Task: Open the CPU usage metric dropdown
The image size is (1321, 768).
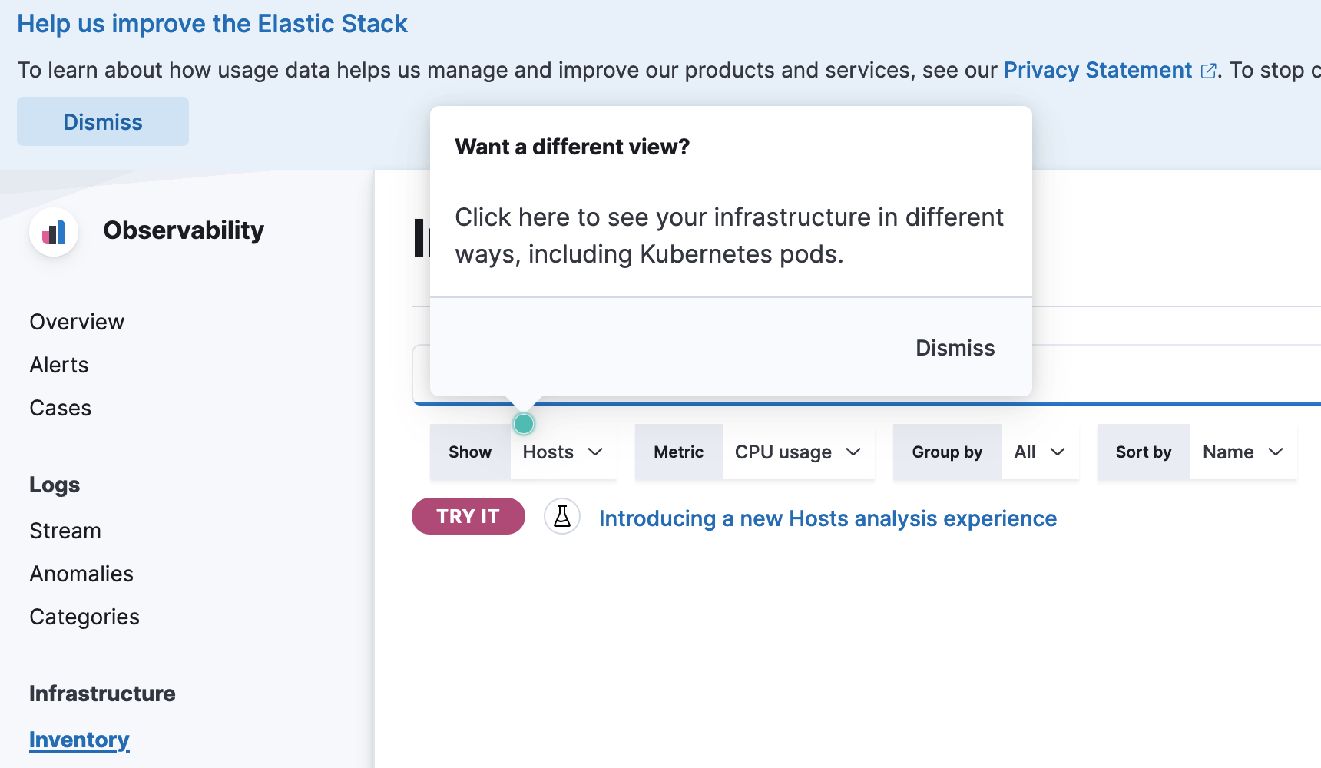Action: point(797,452)
